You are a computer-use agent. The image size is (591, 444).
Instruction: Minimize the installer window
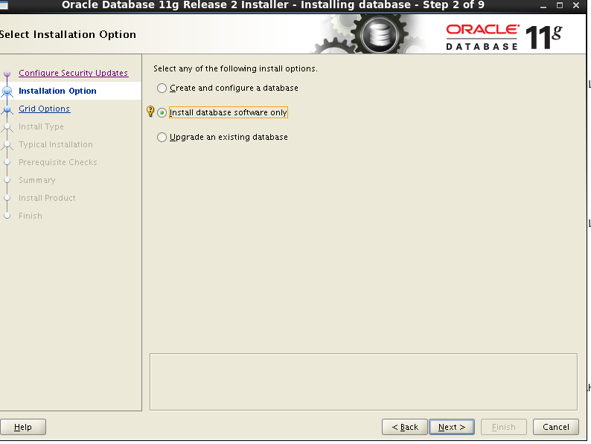point(543,6)
